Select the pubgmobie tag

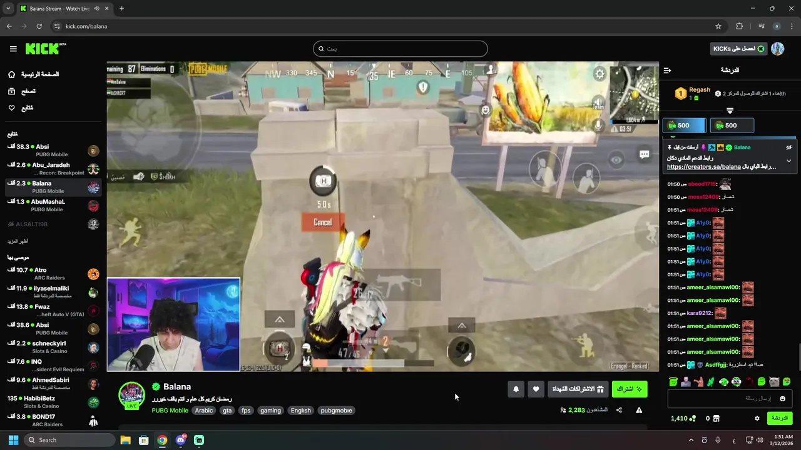(x=337, y=411)
